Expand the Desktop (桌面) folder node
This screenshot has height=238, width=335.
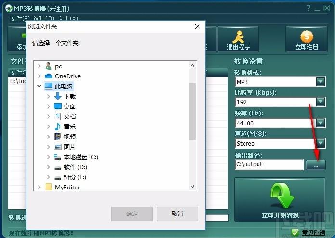tap(48, 106)
